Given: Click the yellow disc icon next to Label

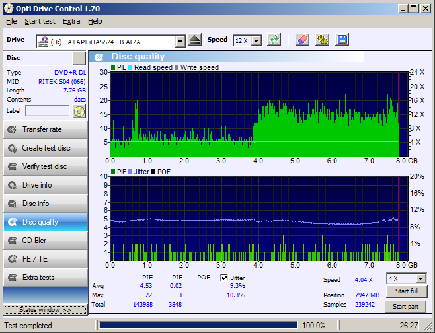Looking at the screenshot, I should (79, 112).
